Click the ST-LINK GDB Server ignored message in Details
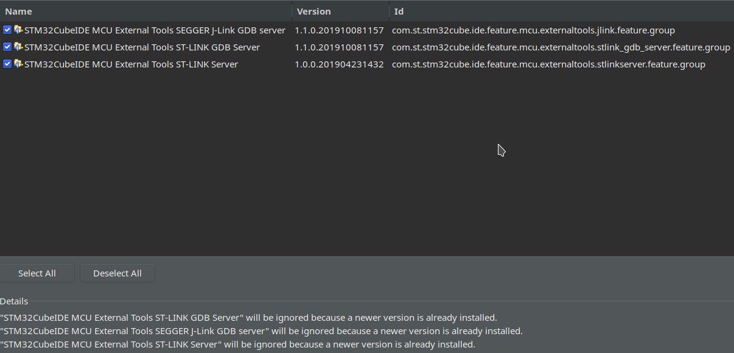The height and width of the screenshot is (353, 734). pos(248,317)
